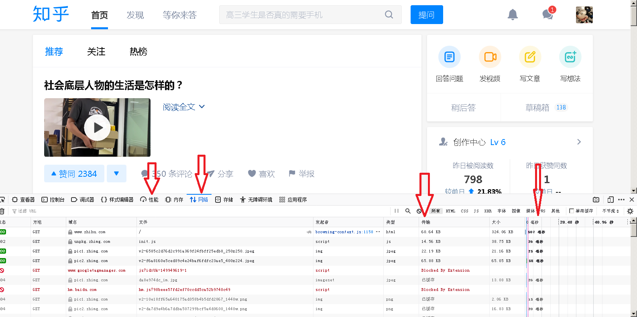Toggle responsive design mode icon

pyautogui.click(x=611, y=200)
